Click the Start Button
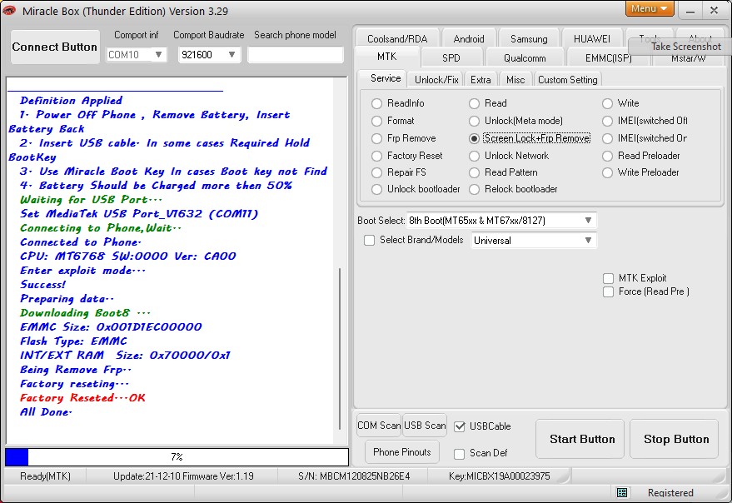This screenshot has width=732, height=503. tap(580, 439)
